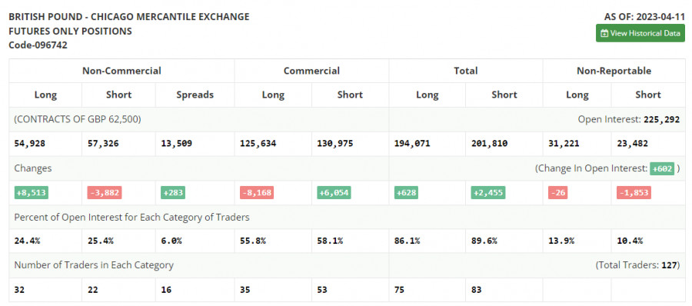Click the calendar icon in the green button
This screenshot has height=306, width=692.
604,33
